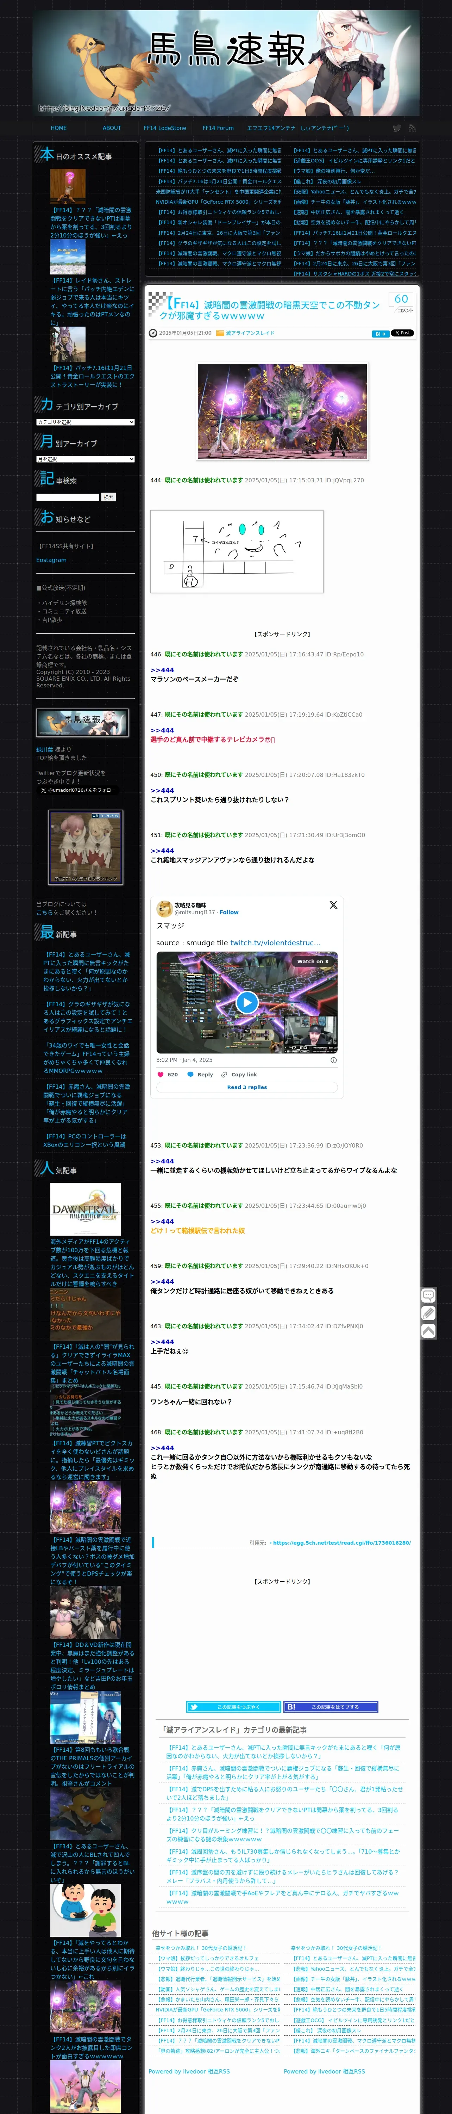Open the blog URL text in header banner

pos(104,107)
